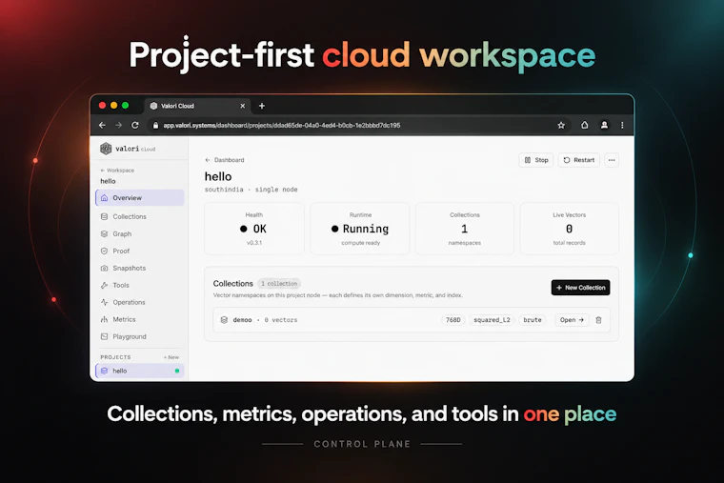Open Operations in the sidebar
Viewport: 724px width, 483px height.
coord(140,302)
